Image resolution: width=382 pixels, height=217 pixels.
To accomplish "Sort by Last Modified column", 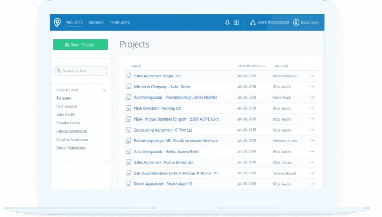I will (x=252, y=66).
